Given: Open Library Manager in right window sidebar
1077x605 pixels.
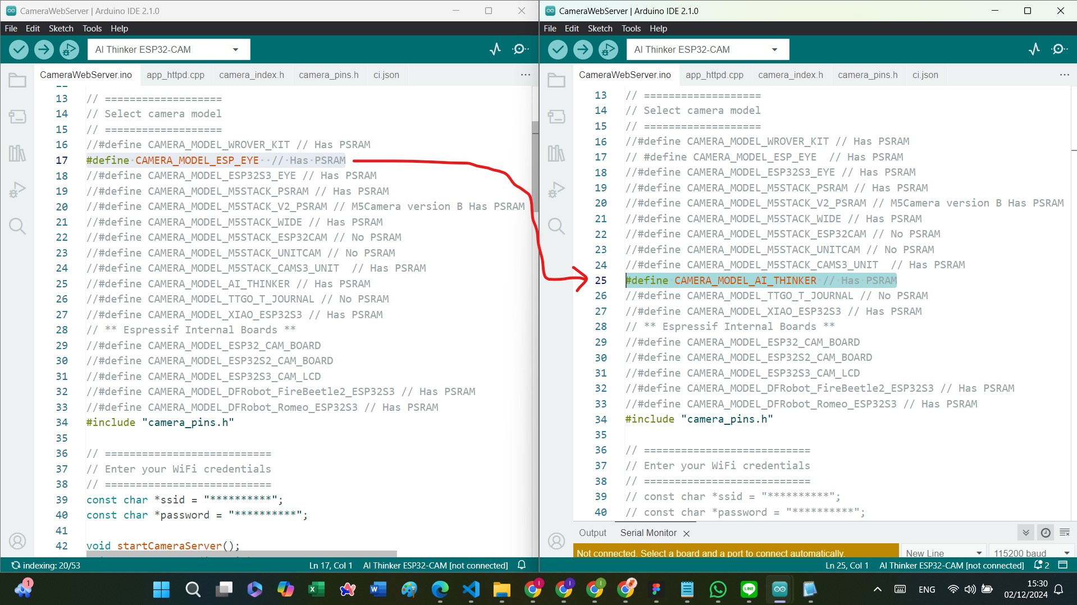Looking at the screenshot, I should 556,153.
